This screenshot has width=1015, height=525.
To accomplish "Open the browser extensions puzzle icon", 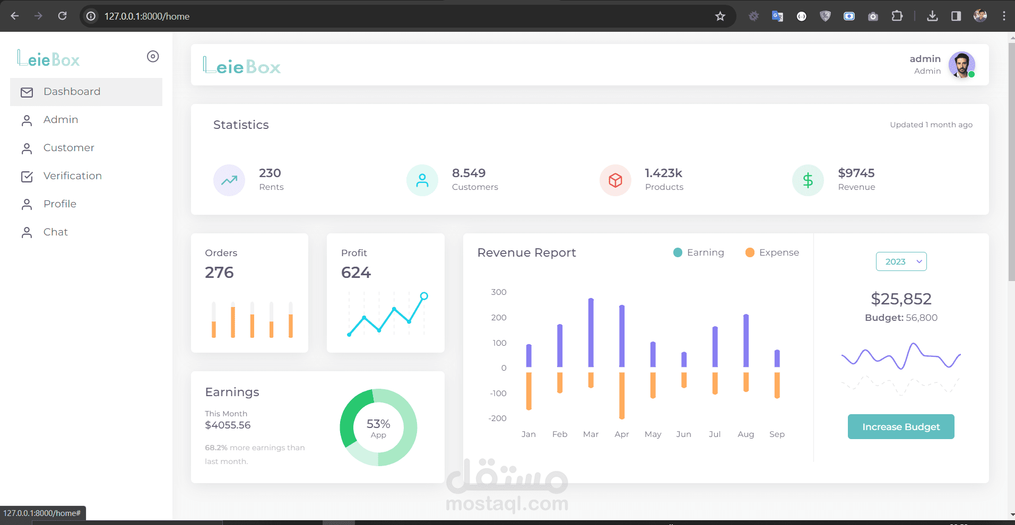I will point(897,16).
